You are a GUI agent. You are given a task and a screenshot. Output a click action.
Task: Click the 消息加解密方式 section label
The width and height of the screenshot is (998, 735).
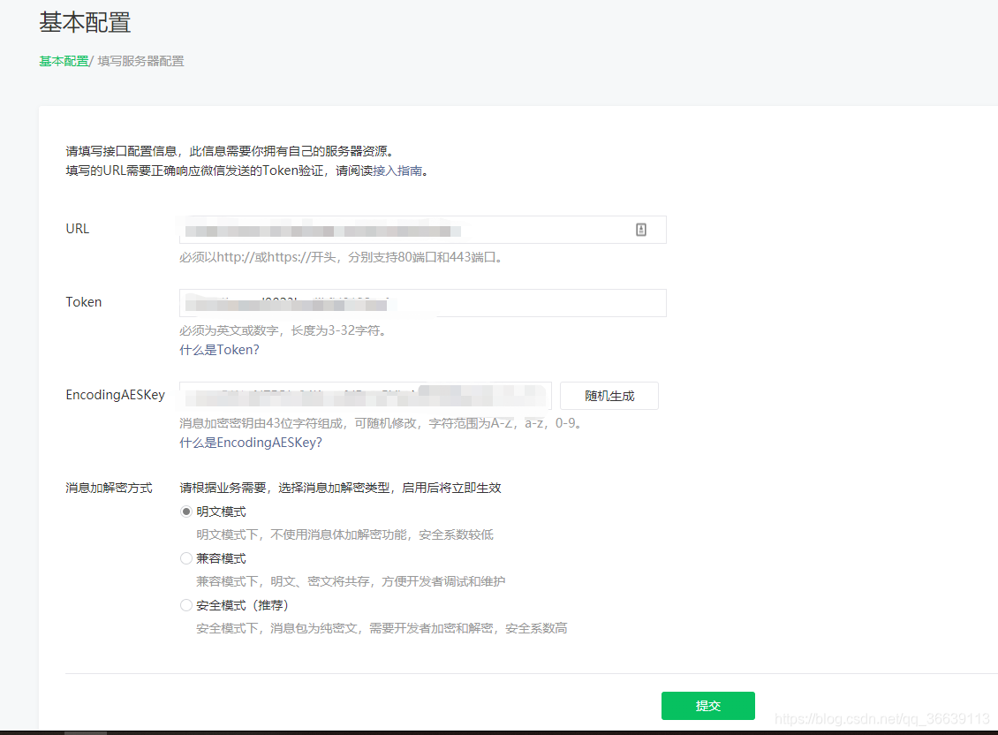pyautogui.click(x=109, y=487)
